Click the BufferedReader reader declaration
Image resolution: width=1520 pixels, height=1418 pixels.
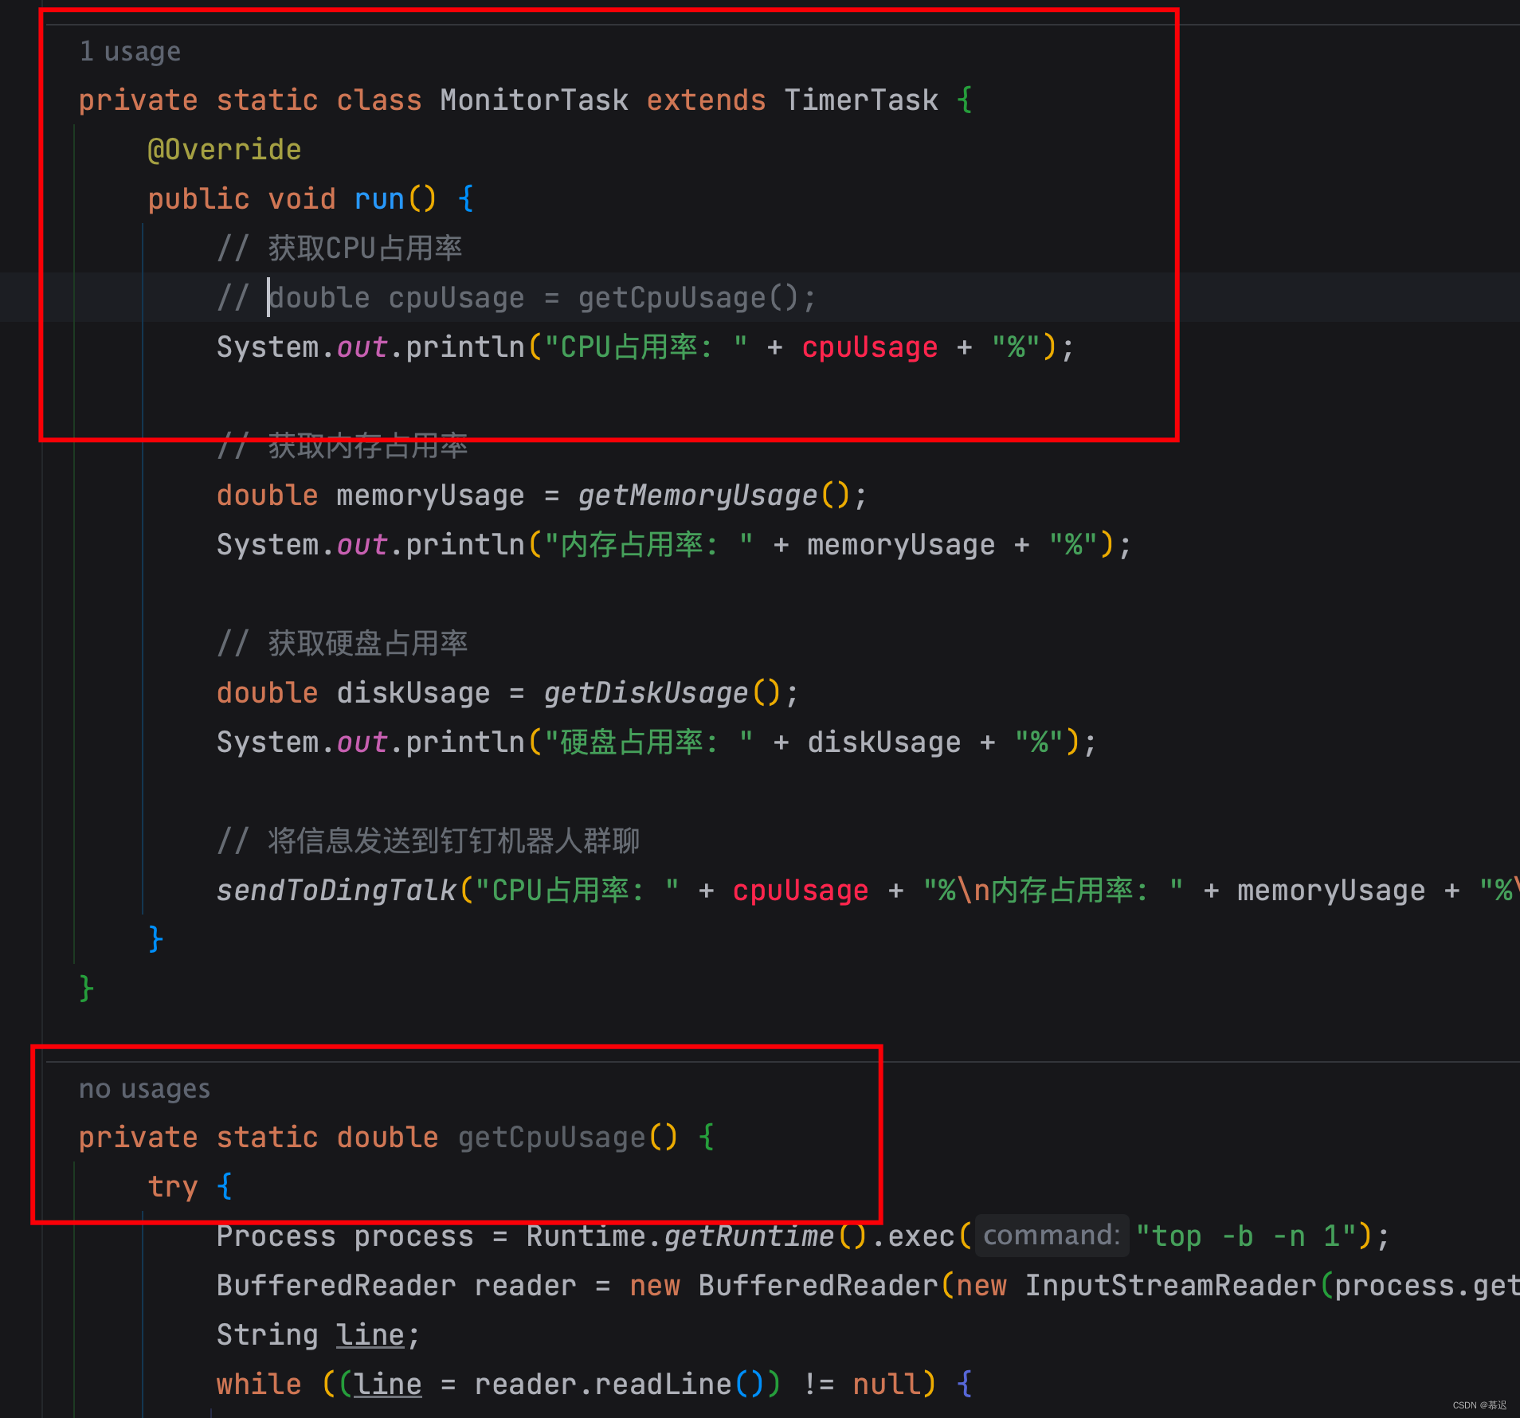[396, 1286]
